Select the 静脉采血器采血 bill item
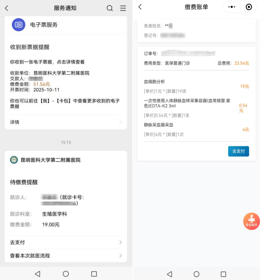Image resolution: width=261 pixels, height=280 pixels. tap(159, 125)
